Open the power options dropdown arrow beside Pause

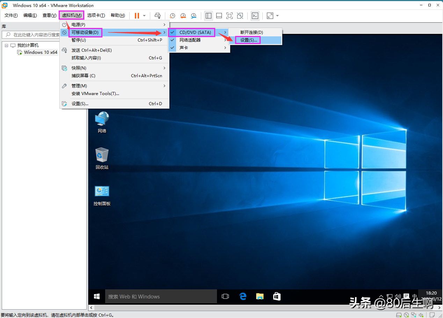click(x=144, y=16)
